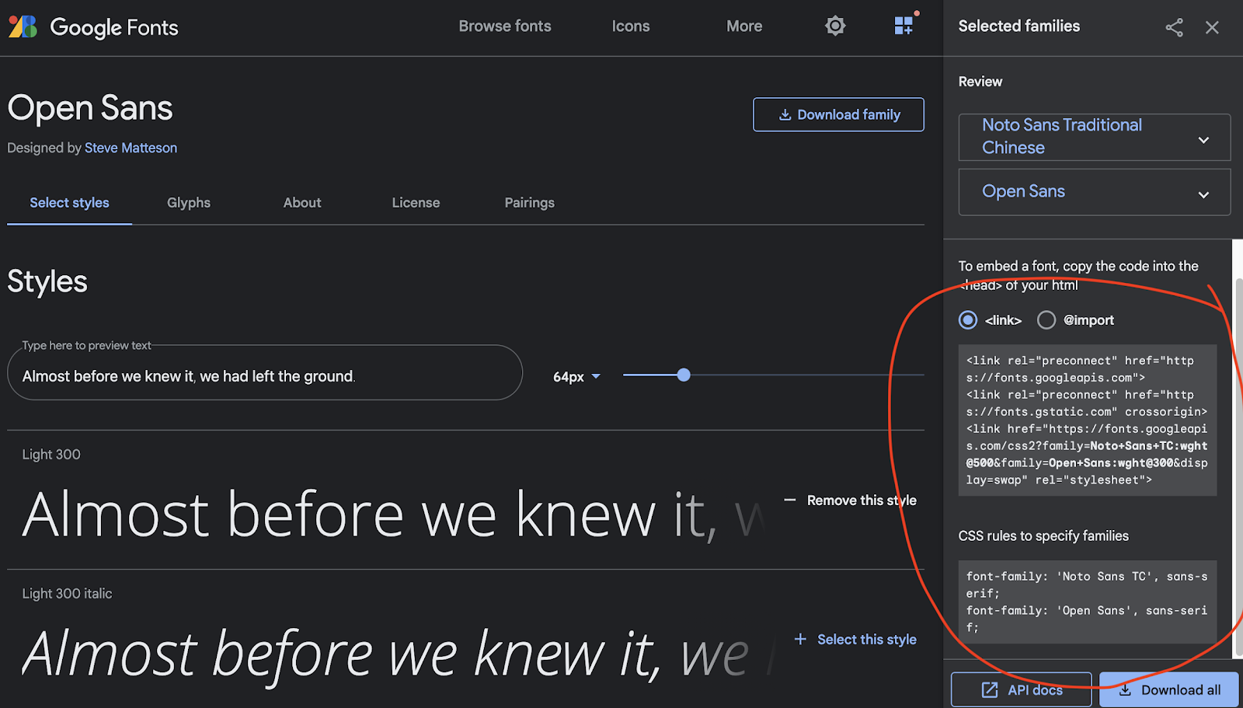Open the Steve Matteson designer link
The image size is (1243, 708).
tap(131, 148)
